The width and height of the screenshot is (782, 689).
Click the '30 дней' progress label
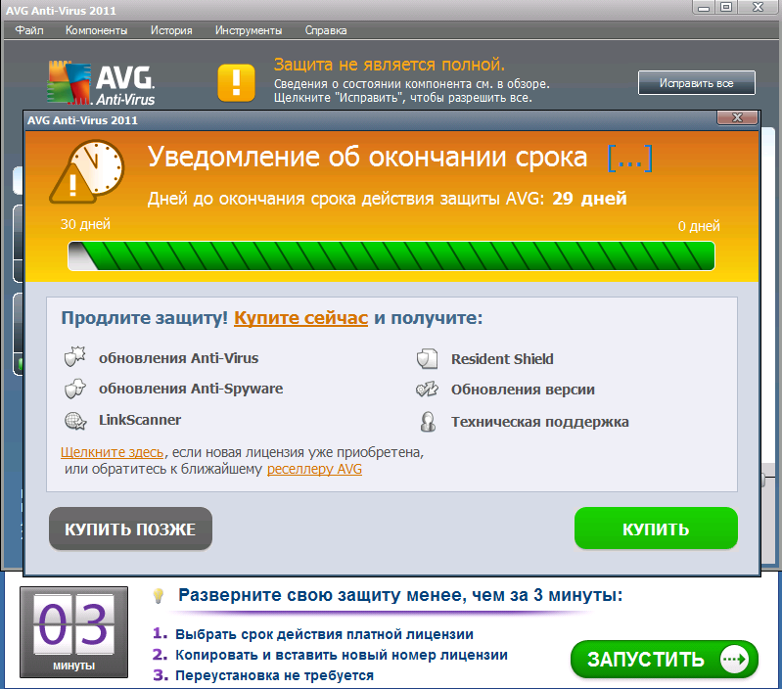(85, 224)
